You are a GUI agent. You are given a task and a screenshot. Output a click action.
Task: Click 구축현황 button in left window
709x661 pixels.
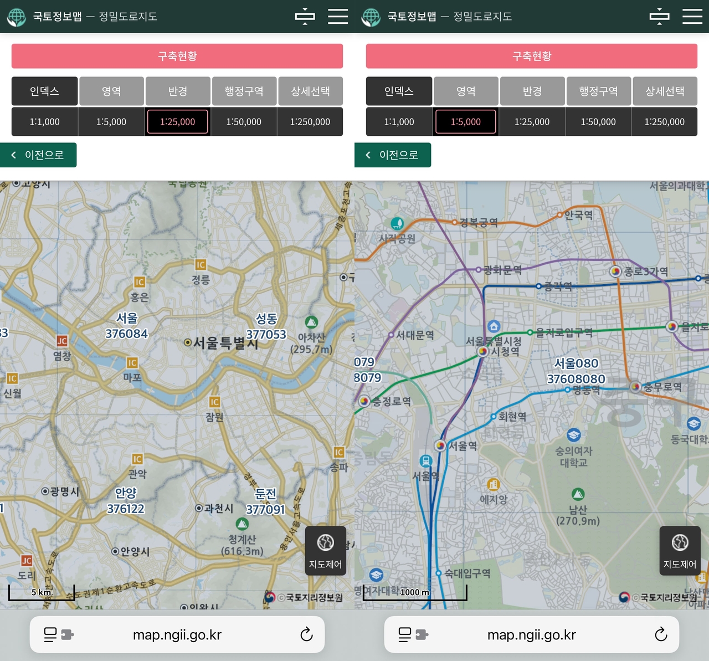177,56
